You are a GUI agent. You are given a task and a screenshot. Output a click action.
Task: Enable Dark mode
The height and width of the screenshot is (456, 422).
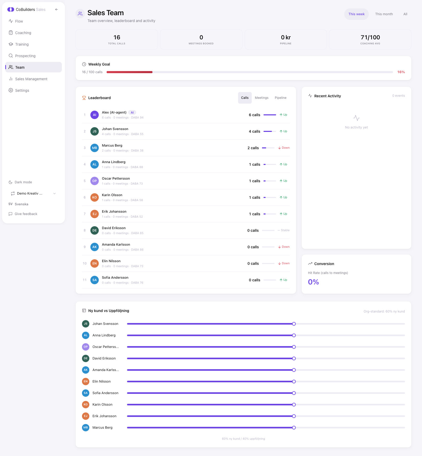click(x=23, y=182)
